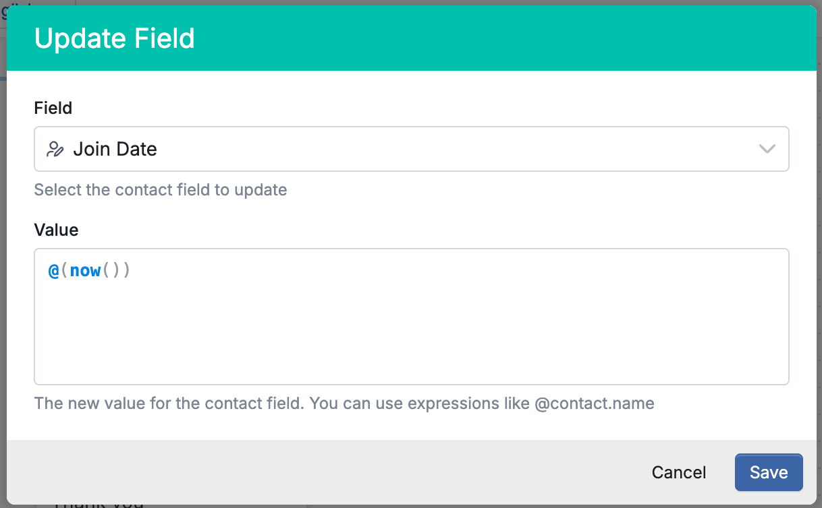Place cursor on the @(now()) expression
Viewport: 822px width, 508px height.
pos(89,271)
